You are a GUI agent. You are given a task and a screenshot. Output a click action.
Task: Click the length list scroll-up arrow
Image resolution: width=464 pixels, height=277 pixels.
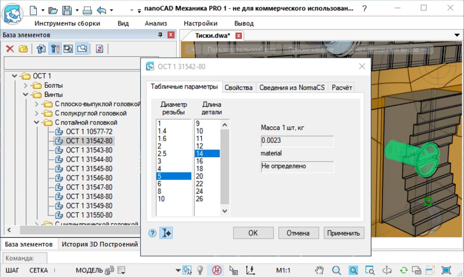[x=225, y=125]
